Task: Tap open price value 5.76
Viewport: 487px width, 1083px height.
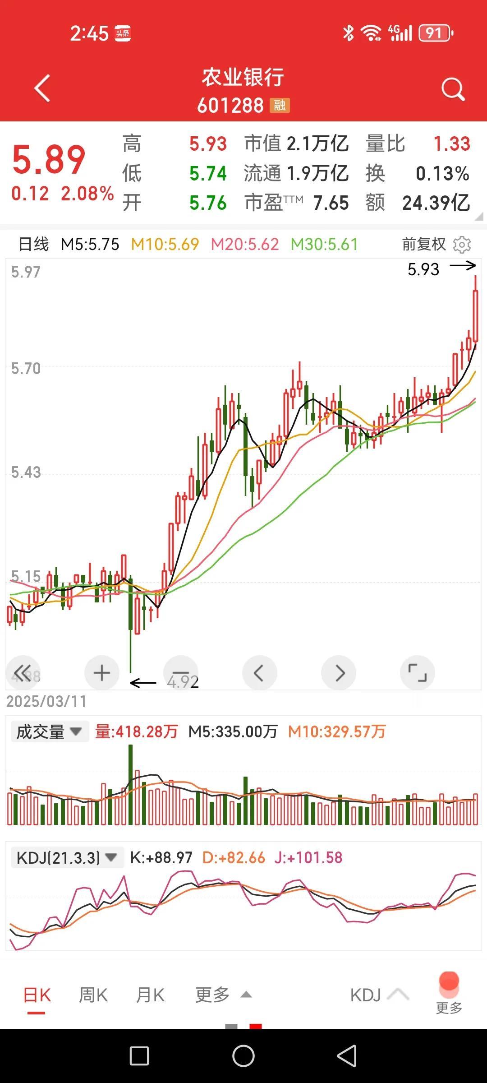Action: click(x=208, y=203)
